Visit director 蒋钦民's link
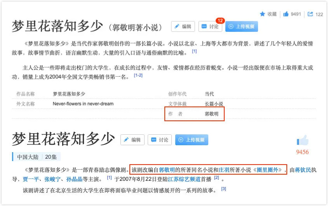The image size is (328, 206). [x=303, y=170]
